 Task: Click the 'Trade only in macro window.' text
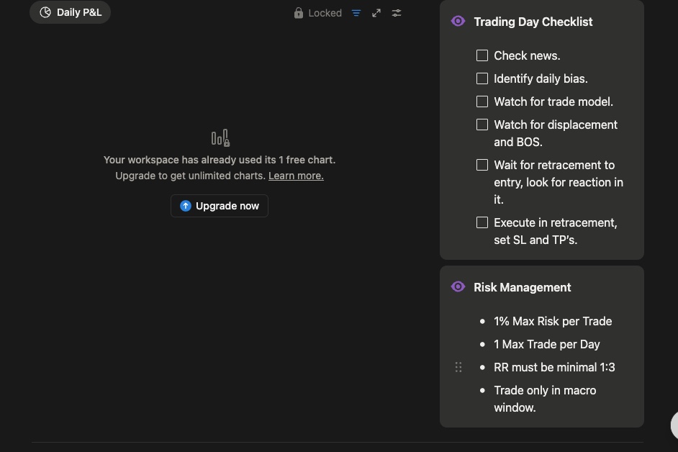(545, 391)
